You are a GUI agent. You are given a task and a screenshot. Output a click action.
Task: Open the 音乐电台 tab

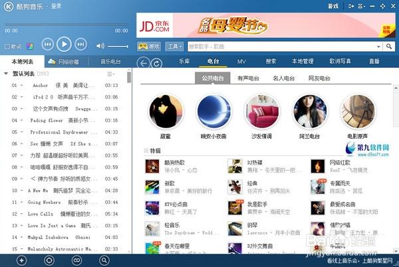(110, 62)
